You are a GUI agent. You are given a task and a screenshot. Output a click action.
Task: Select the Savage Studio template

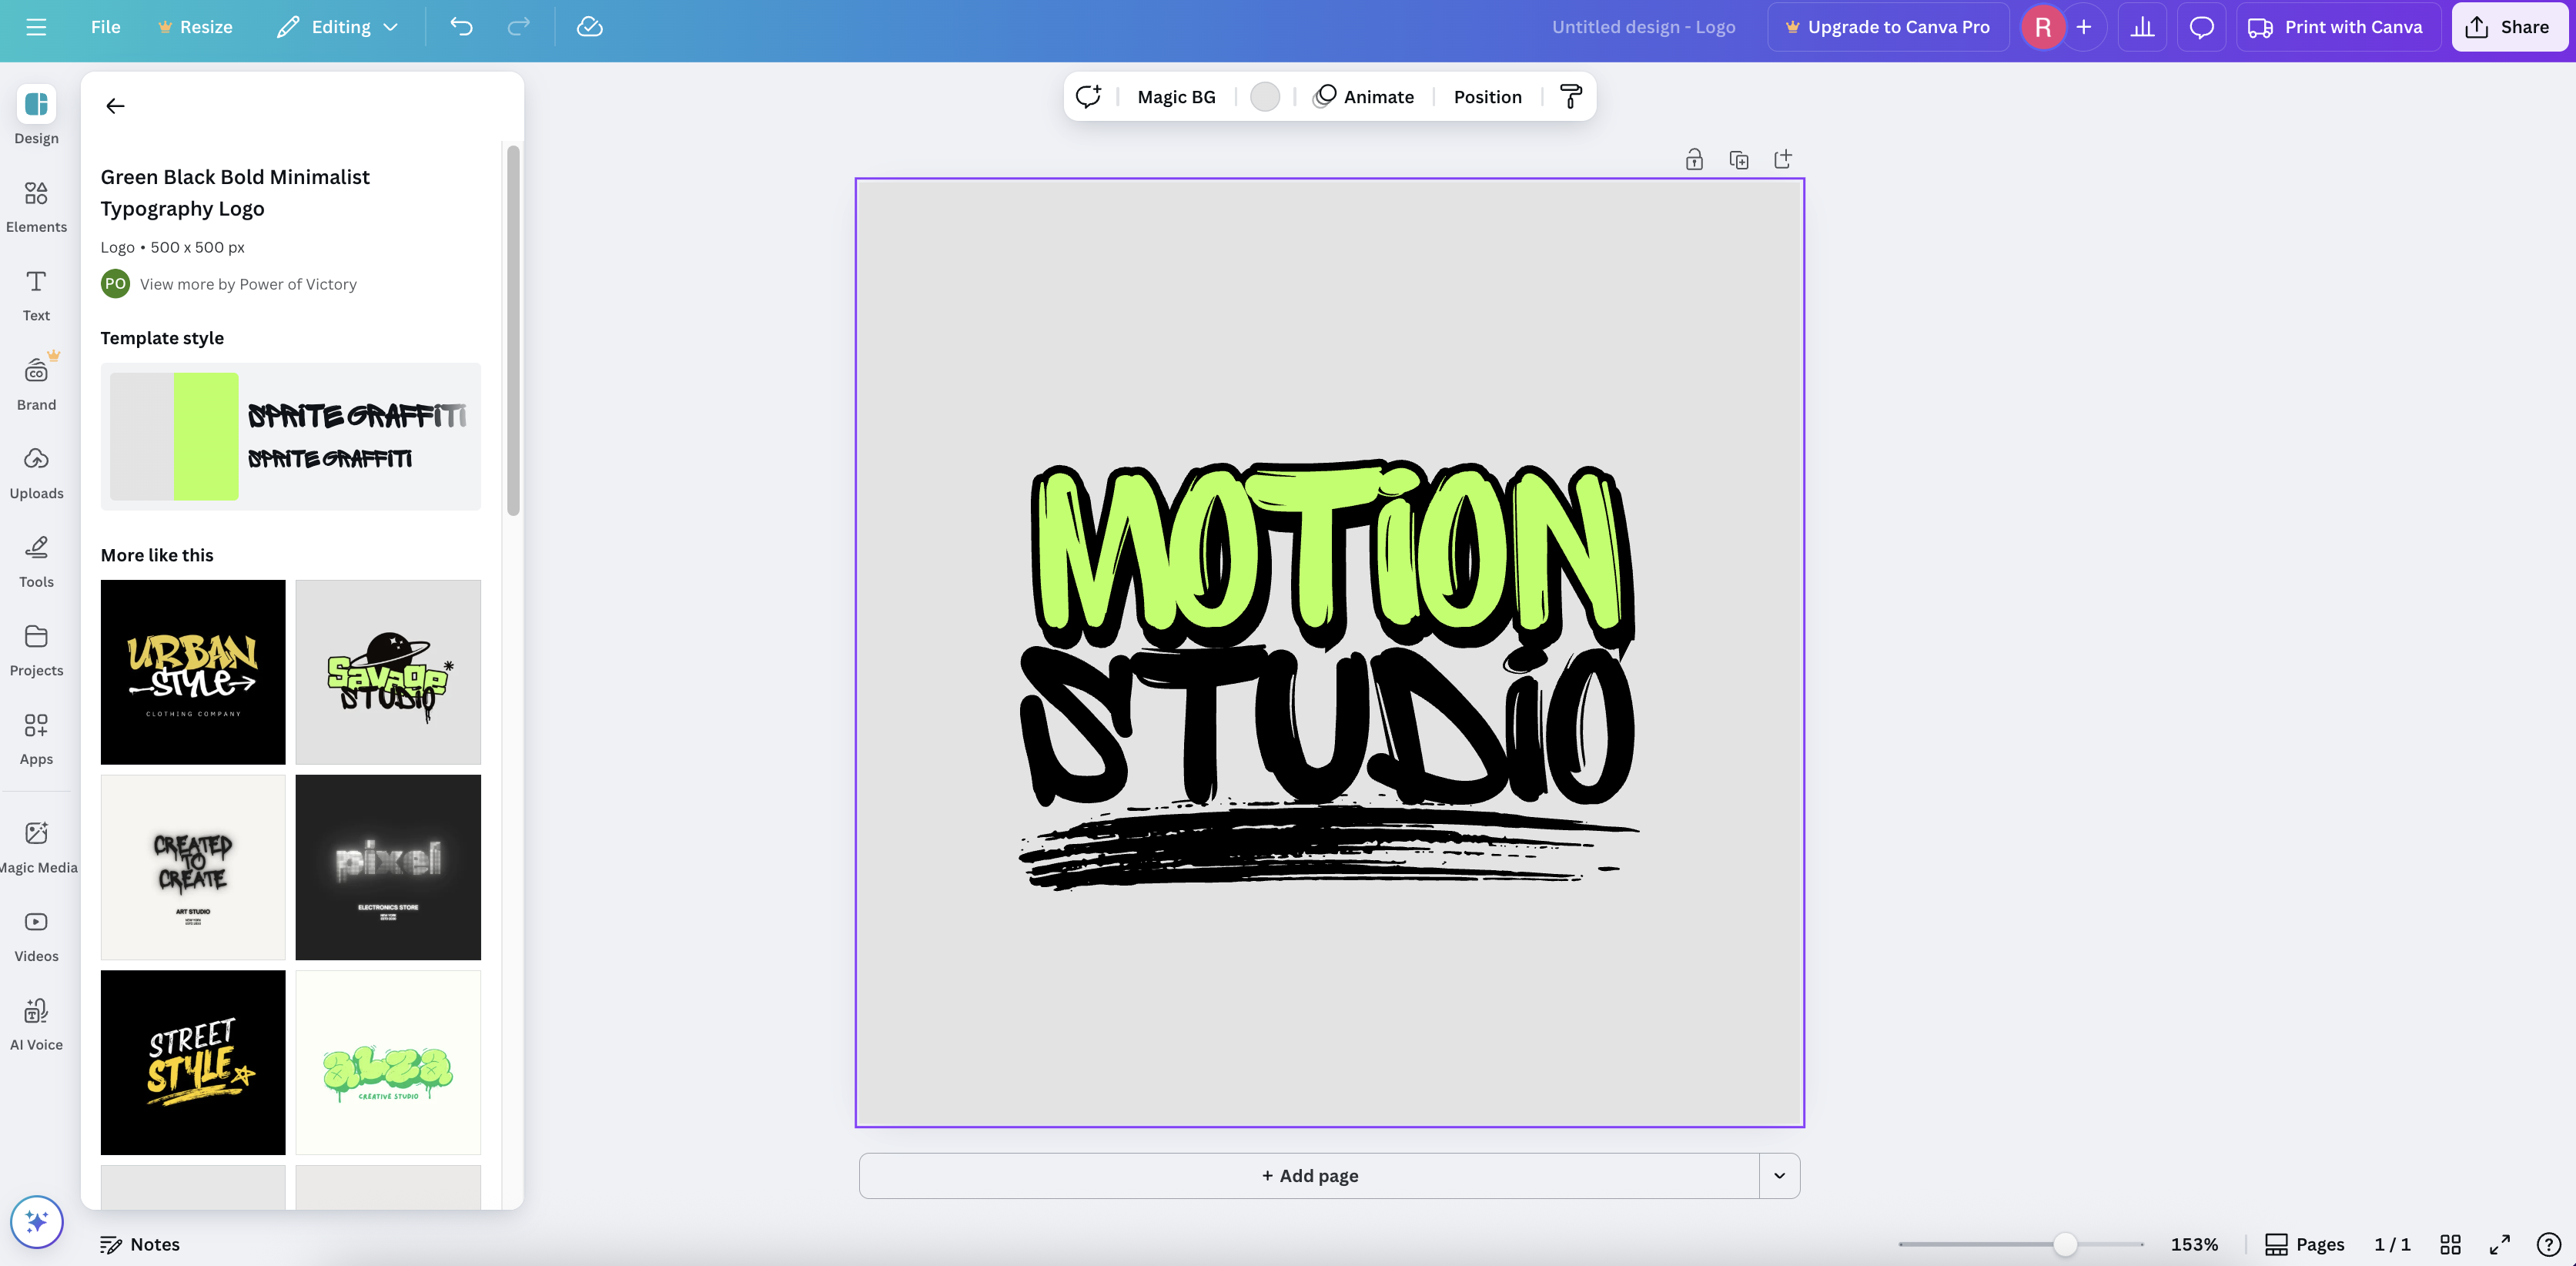point(388,672)
